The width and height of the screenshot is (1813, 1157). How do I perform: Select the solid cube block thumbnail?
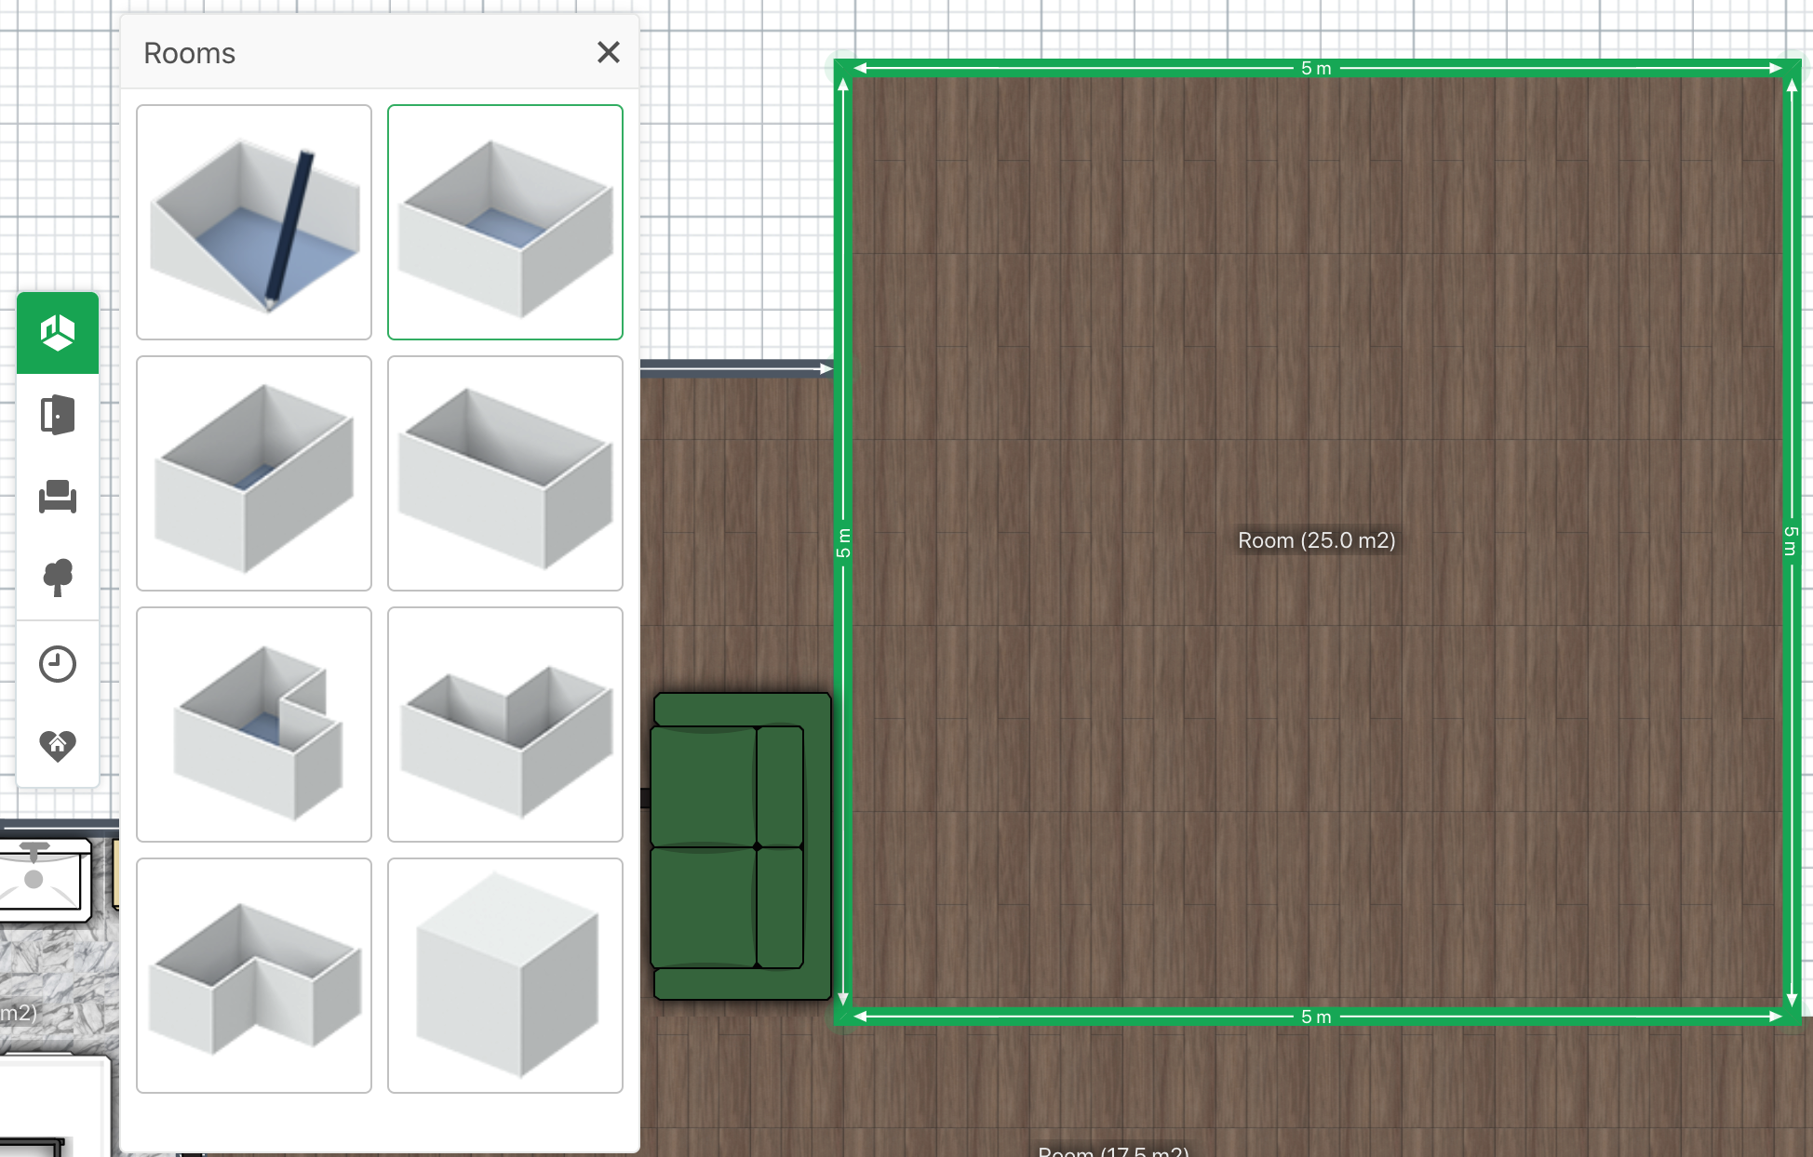[505, 976]
